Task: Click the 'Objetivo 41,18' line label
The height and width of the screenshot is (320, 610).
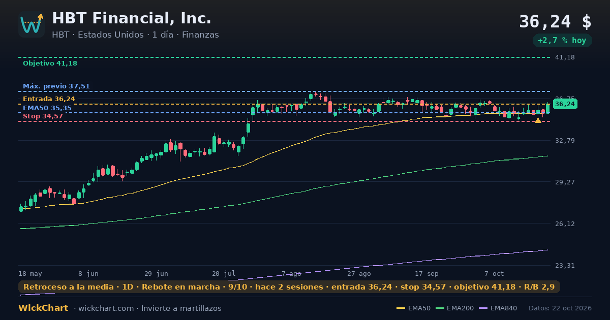Action: click(x=50, y=63)
